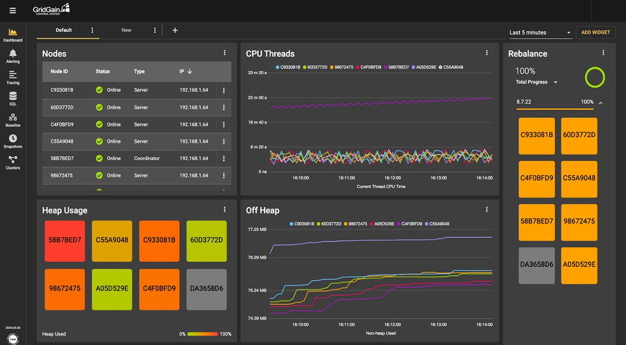Open Clusters from the sidebar
Image resolution: width=626 pixels, height=345 pixels.
click(x=13, y=163)
